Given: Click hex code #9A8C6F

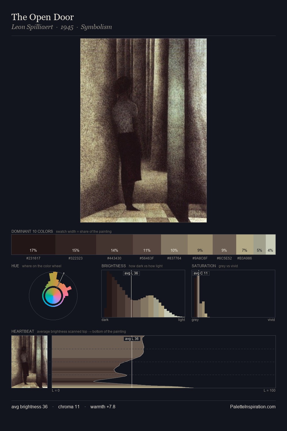Looking at the screenshot, I should (x=200, y=258).
